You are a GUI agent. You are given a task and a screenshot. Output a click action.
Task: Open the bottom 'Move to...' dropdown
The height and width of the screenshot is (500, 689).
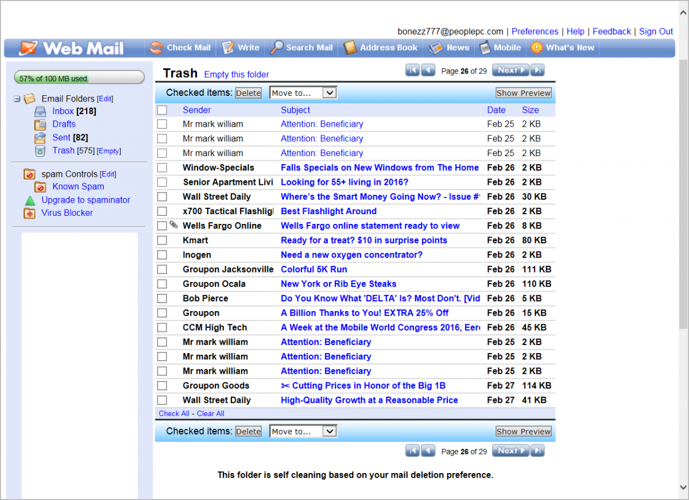pyautogui.click(x=303, y=431)
